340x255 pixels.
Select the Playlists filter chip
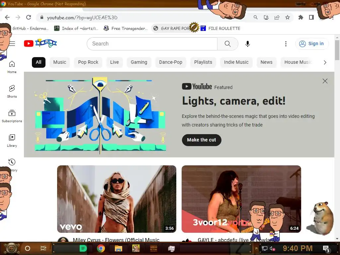pos(203,62)
